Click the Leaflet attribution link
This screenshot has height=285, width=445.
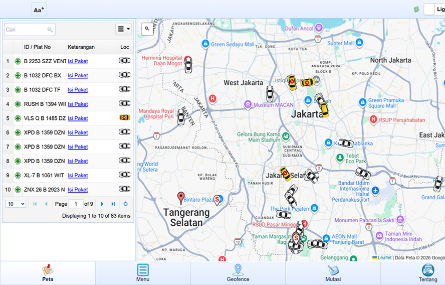(x=384, y=258)
